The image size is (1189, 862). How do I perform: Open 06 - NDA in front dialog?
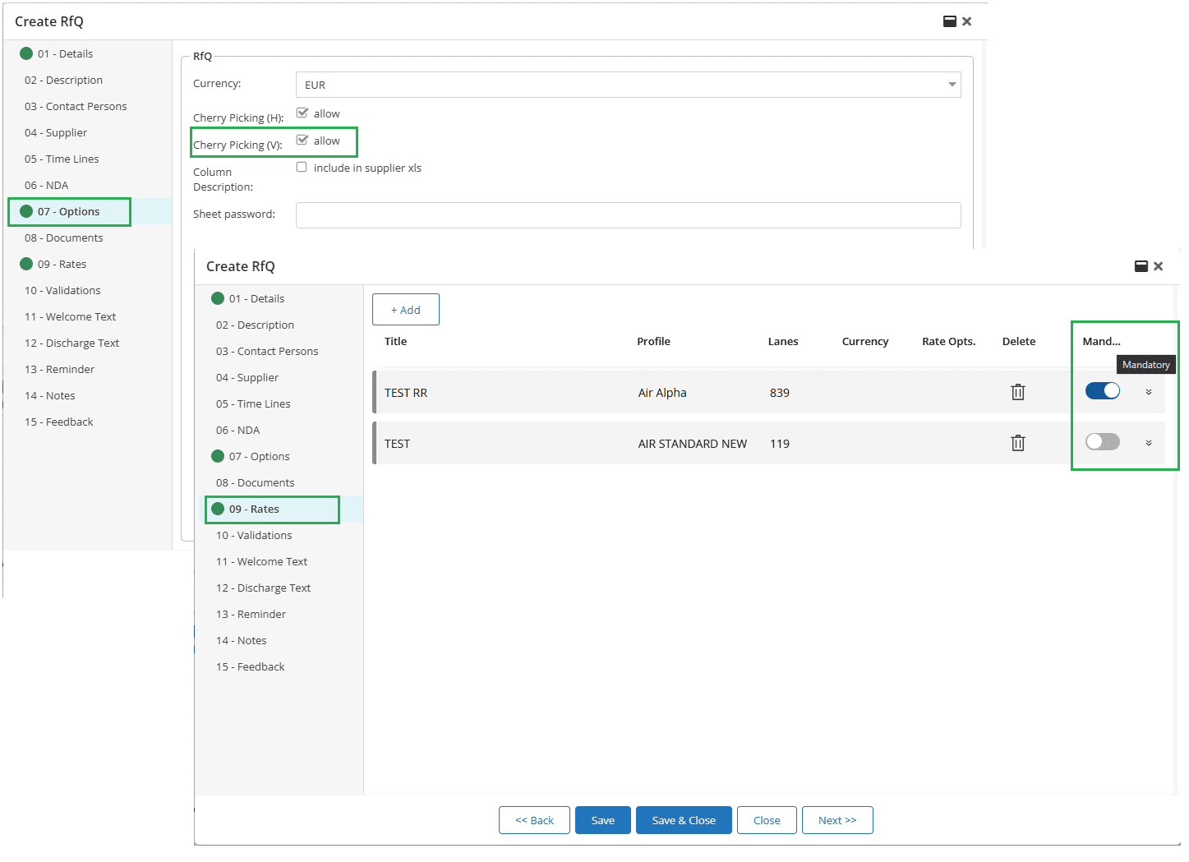(237, 430)
